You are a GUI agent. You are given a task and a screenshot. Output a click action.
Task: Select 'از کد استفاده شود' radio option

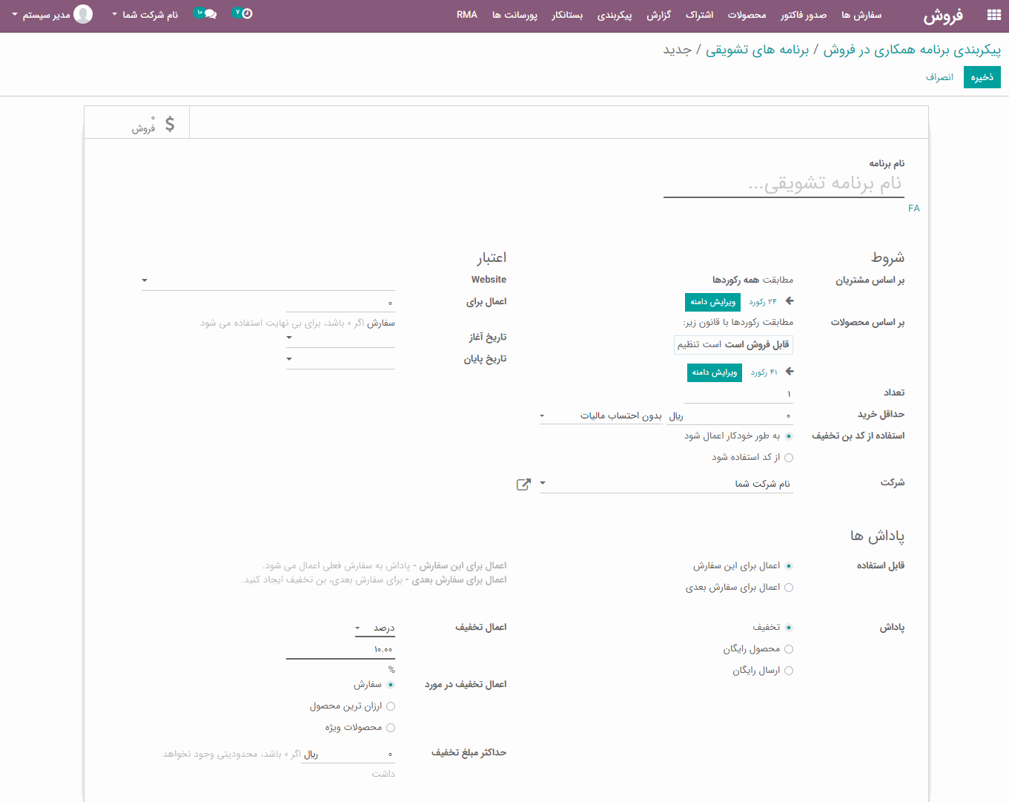pos(788,458)
